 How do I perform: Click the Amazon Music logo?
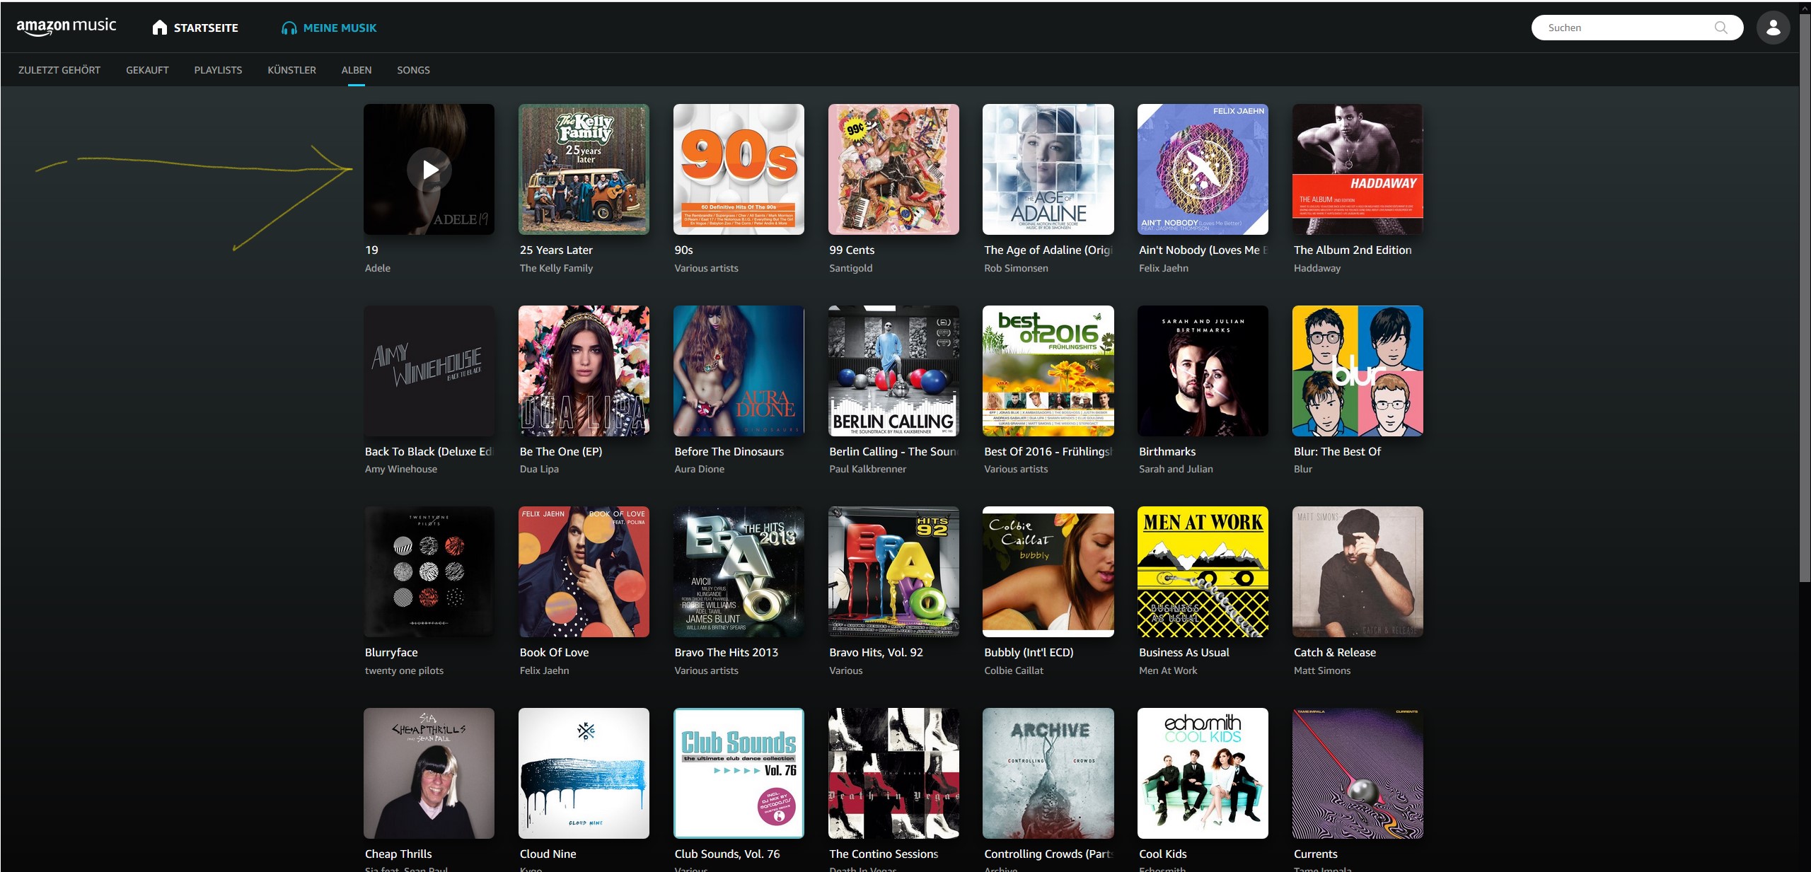click(x=66, y=27)
